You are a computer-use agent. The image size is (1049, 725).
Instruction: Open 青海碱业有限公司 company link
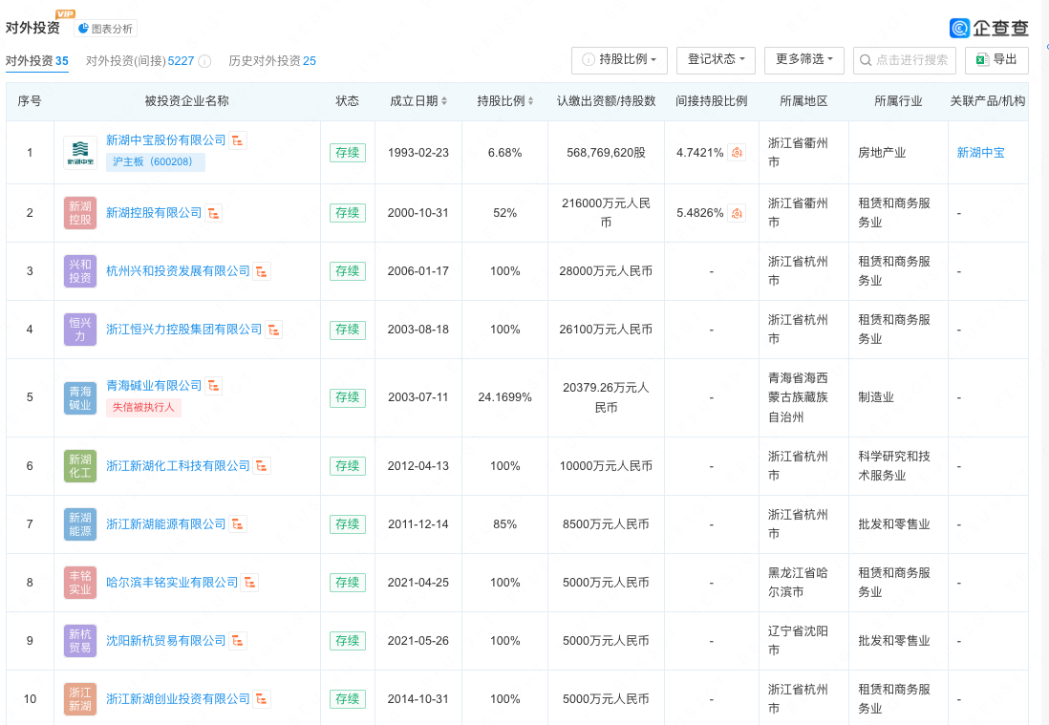pyautogui.click(x=154, y=386)
